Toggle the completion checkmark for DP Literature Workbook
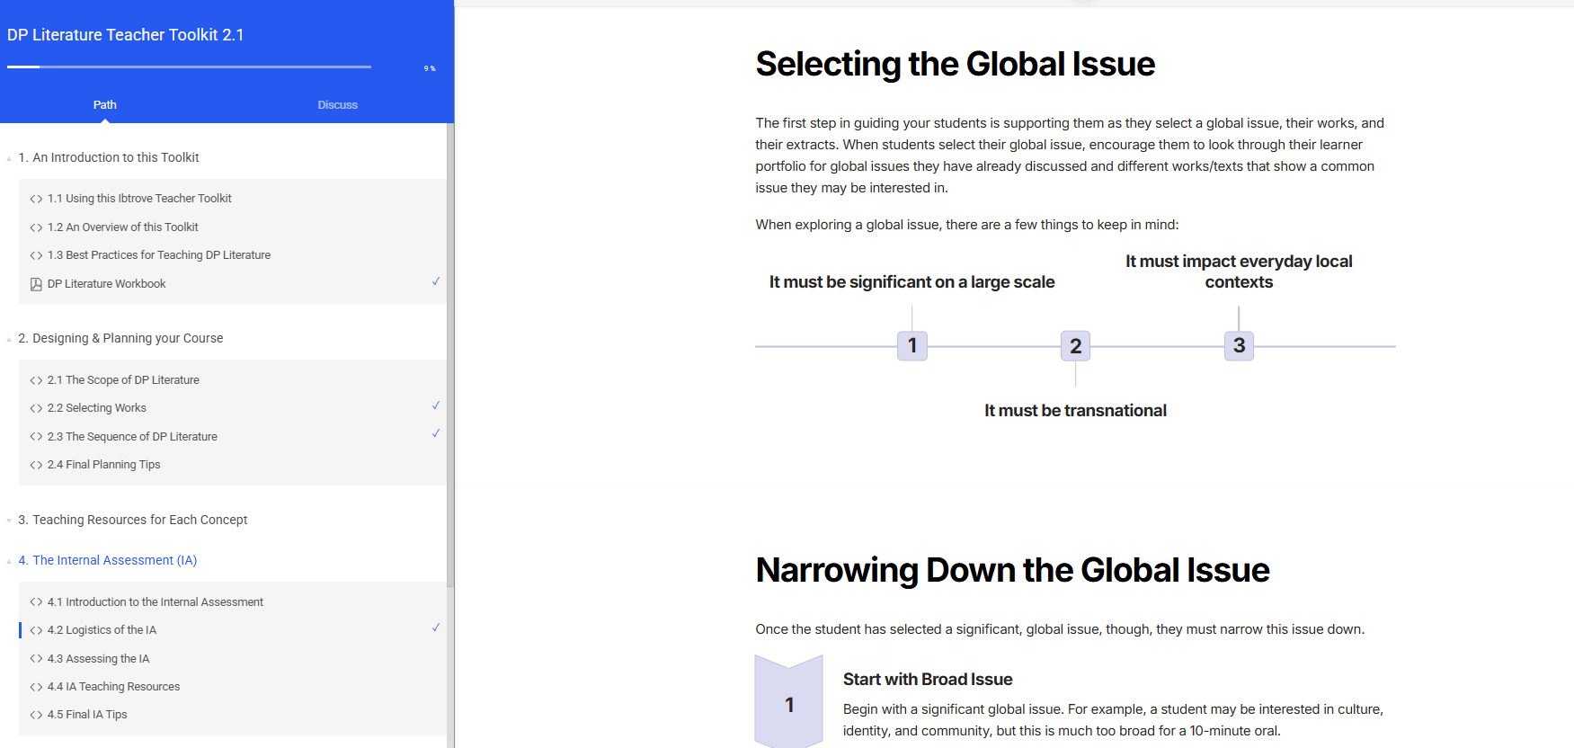Image resolution: width=1574 pixels, height=748 pixels. (x=436, y=281)
